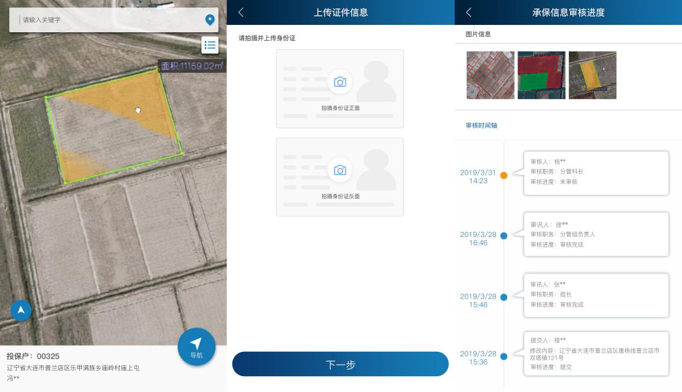The image size is (682, 392).
Task: Open the 杨** 分管科长 review card
Action: tap(596, 173)
